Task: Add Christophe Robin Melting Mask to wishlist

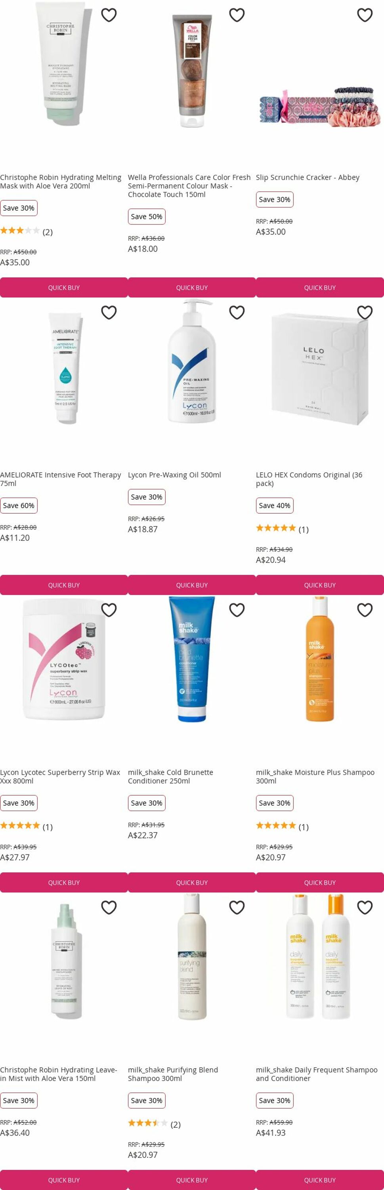Action: (x=109, y=15)
